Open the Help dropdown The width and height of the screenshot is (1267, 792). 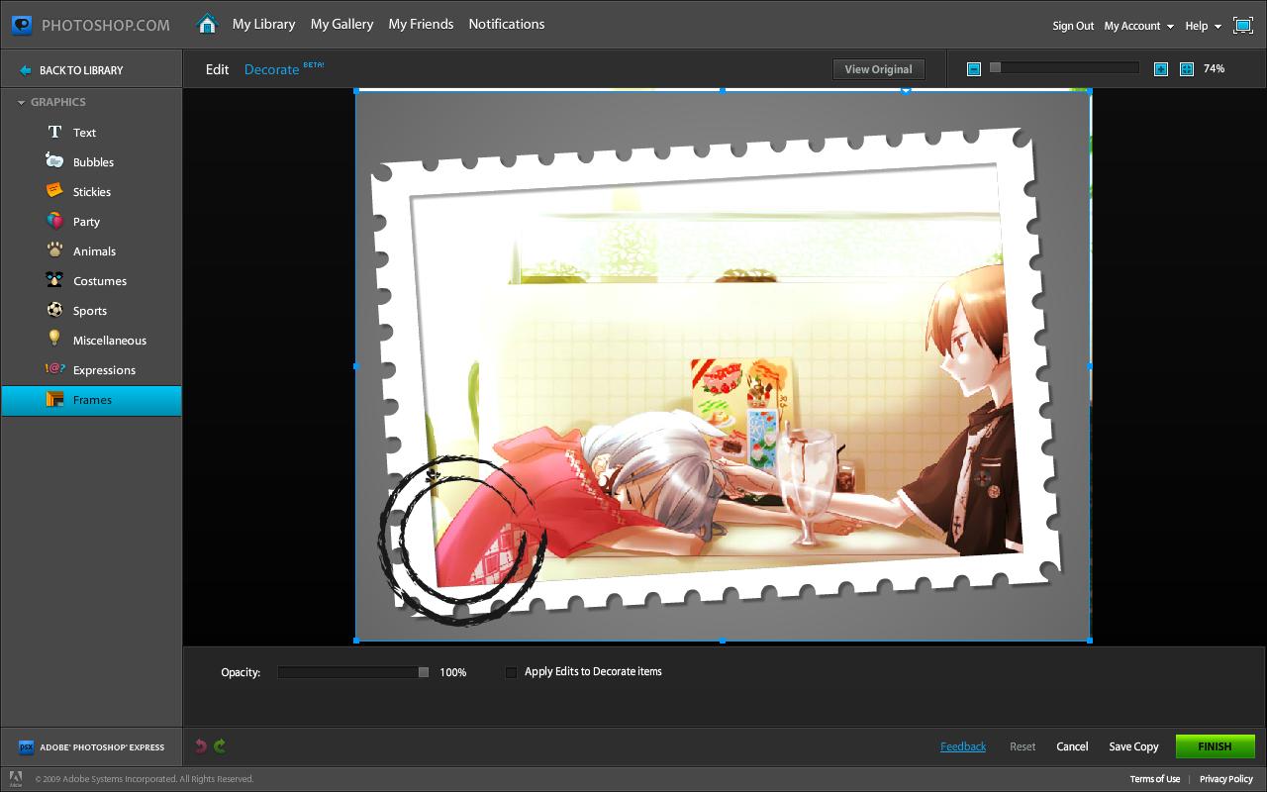pyautogui.click(x=1203, y=26)
